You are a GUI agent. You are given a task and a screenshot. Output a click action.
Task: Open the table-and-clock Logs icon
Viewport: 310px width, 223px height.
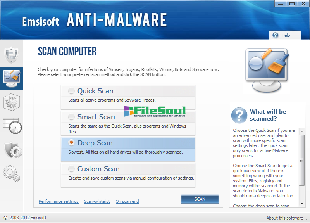pyautogui.click(x=12, y=125)
